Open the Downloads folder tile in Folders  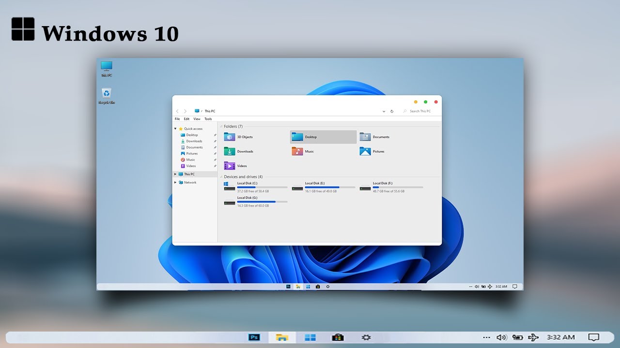click(x=238, y=151)
